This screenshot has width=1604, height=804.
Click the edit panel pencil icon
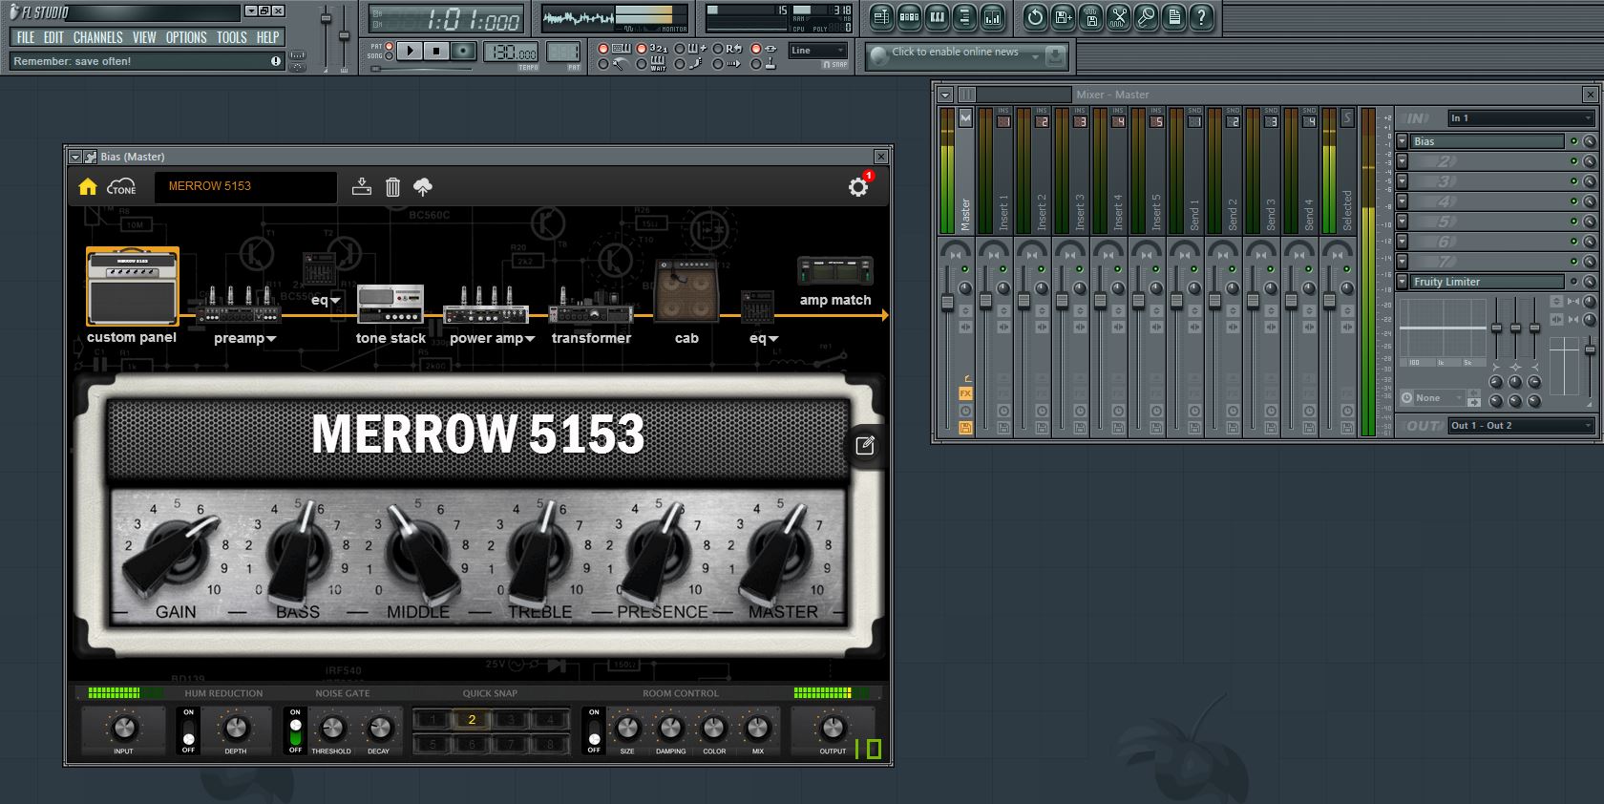(865, 445)
